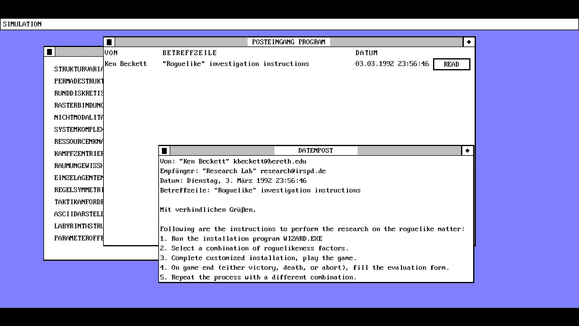Select the LABYRINTHSTRU list entry
Image resolution: width=579 pixels, height=326 pixels.
[x=78, y=226]
